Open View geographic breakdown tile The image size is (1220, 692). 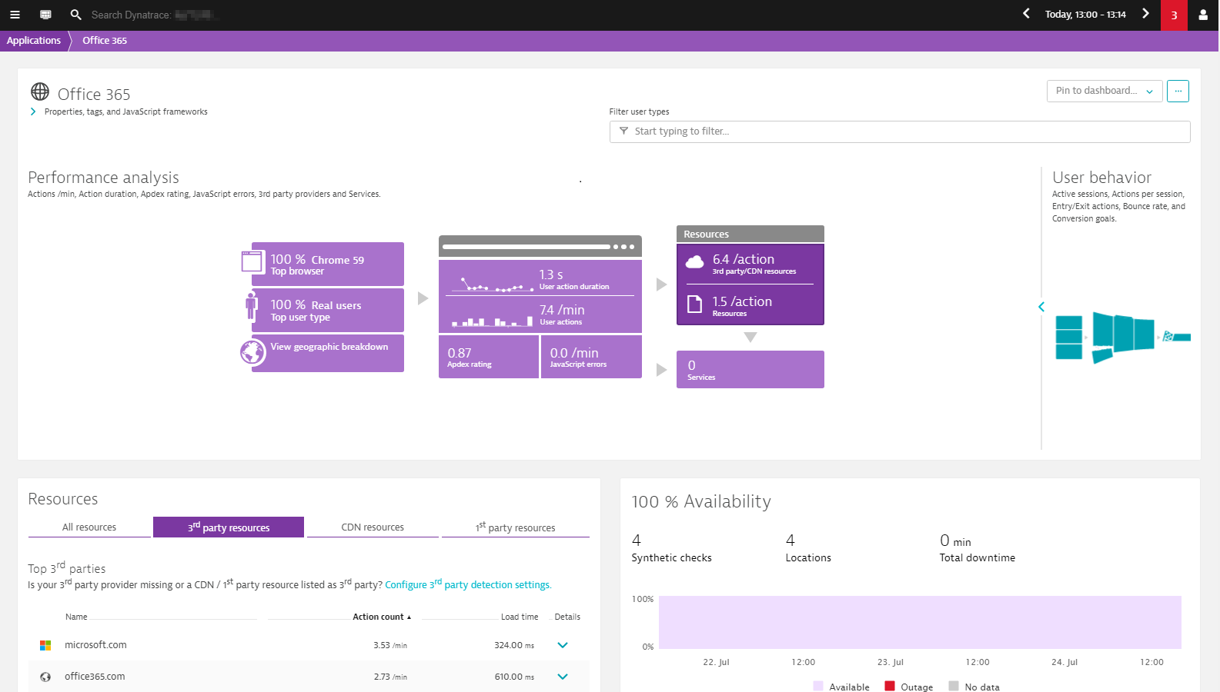[328, 353]
